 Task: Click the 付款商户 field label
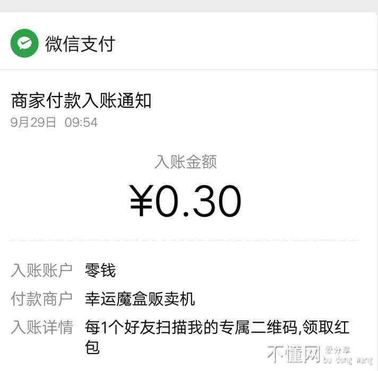[x=41, y=299]
